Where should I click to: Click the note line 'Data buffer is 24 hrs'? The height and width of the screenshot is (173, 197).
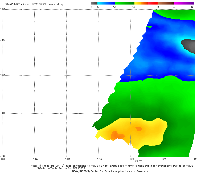[x=61, y=168]
